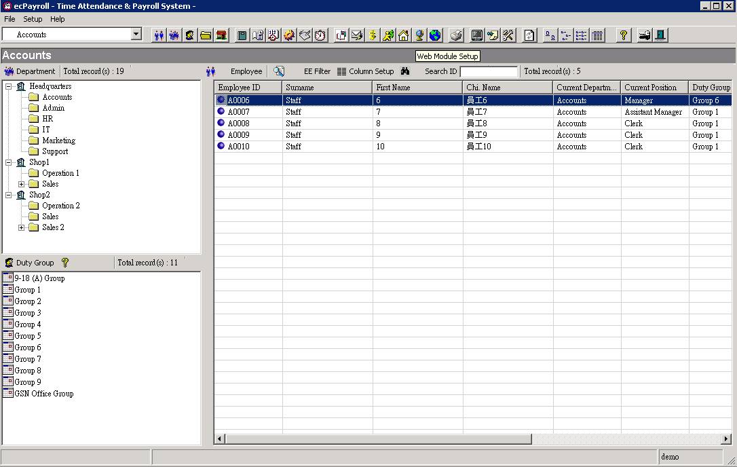Open the Help menu
Image resolution: width=737 pixels, height=467 pixels.
coord(57,19)
